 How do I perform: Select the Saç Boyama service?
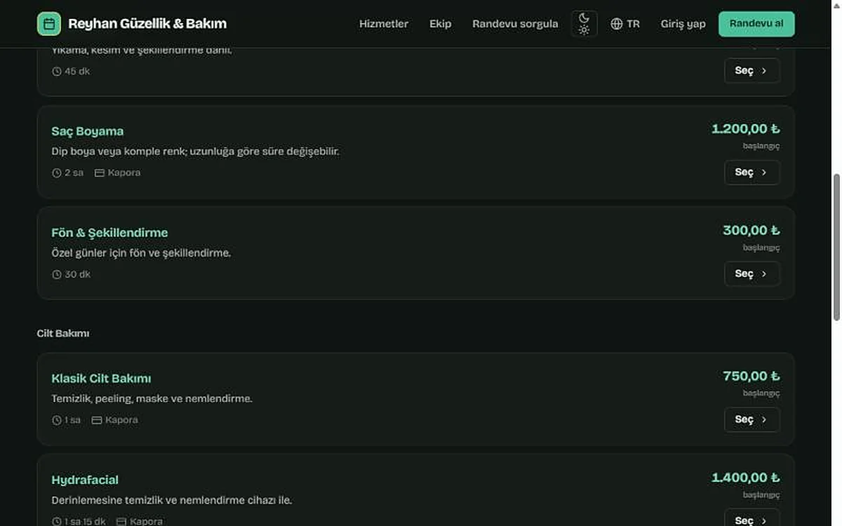(751, 173)
